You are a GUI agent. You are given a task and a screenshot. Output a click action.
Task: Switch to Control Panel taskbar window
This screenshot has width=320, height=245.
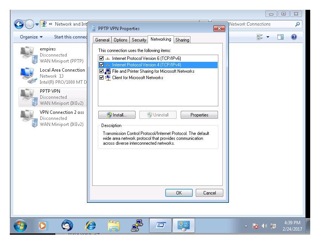[184, 225]
